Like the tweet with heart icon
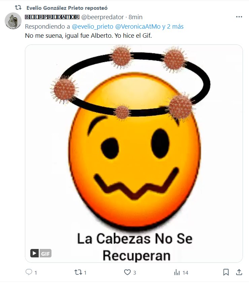 click(x=127, y=272)
